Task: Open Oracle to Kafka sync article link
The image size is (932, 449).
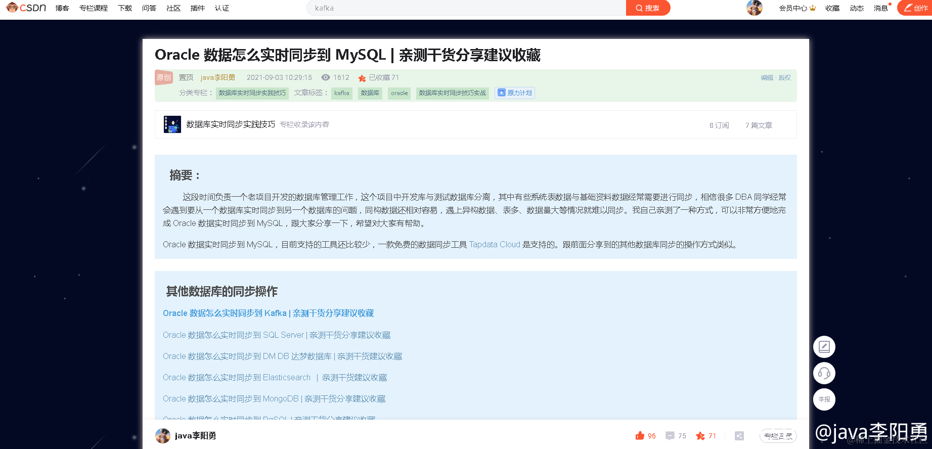Action: pyautogui.click(x=269, y=313)
